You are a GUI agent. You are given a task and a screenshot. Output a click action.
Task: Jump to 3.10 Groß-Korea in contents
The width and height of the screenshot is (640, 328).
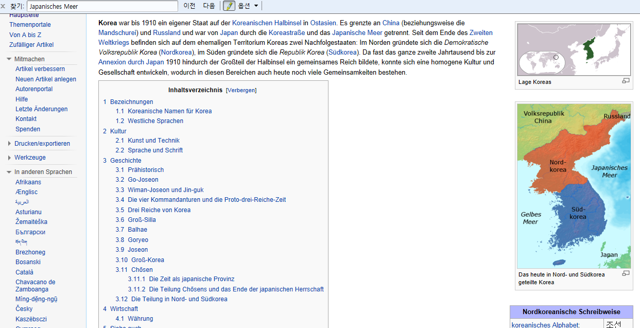click(140, 260)
